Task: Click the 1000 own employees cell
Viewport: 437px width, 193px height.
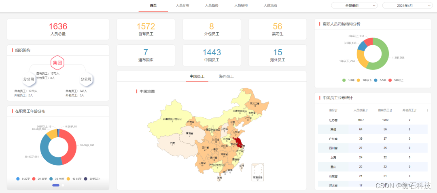Action: pos(385,120)
